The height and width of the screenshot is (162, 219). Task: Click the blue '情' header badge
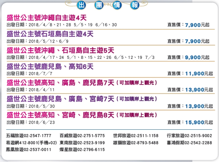point(117,5)
